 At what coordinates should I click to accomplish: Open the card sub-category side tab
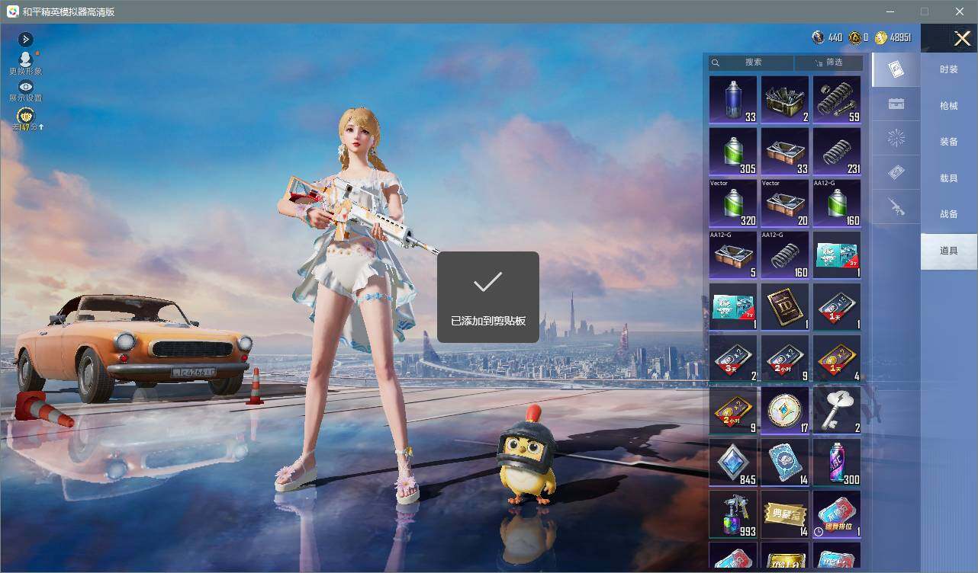click(x=896, y=69)
